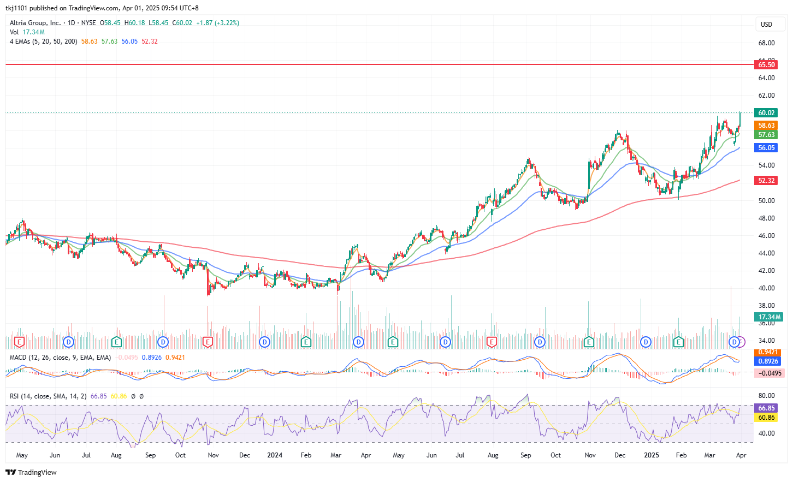This screenshot has height=482, width=793.
Task: Open green earnings marker at February 2024
Action: (306, 342)
